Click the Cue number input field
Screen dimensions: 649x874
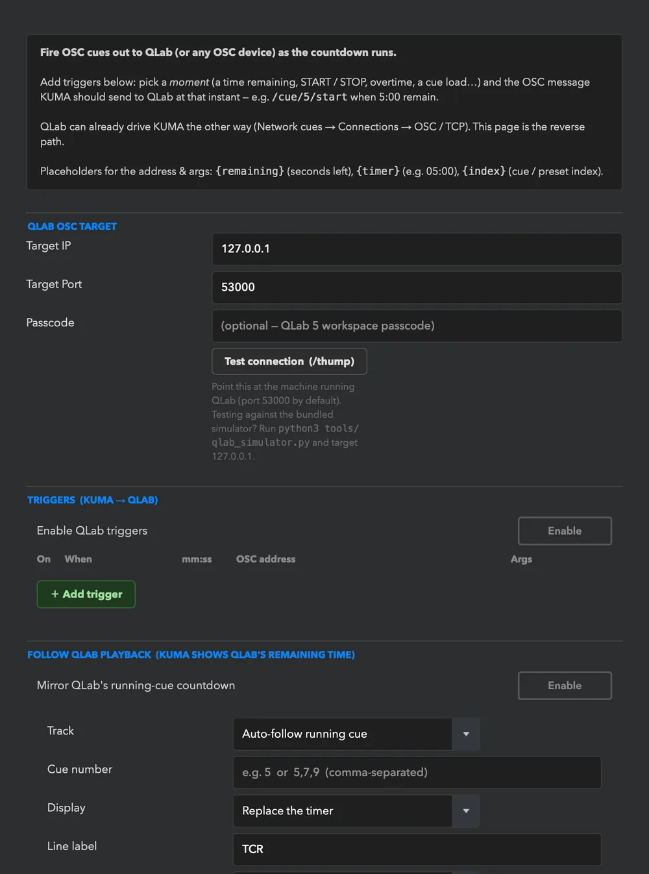(x=417, y=772)
